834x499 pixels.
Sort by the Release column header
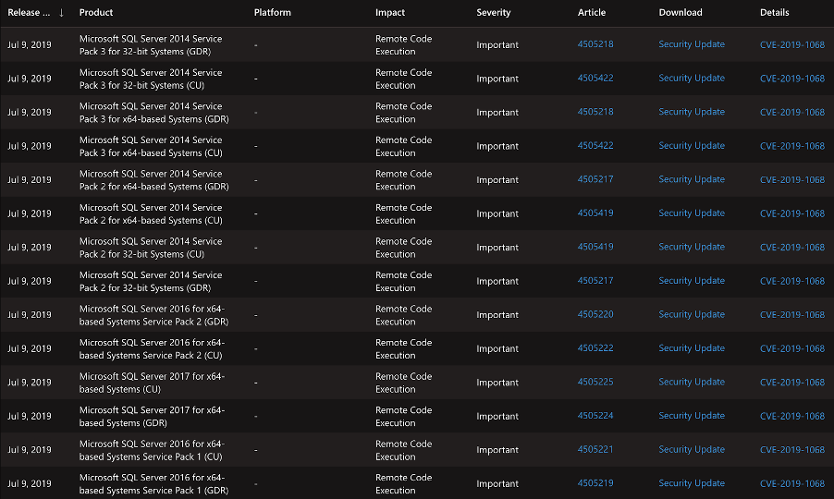29,13
